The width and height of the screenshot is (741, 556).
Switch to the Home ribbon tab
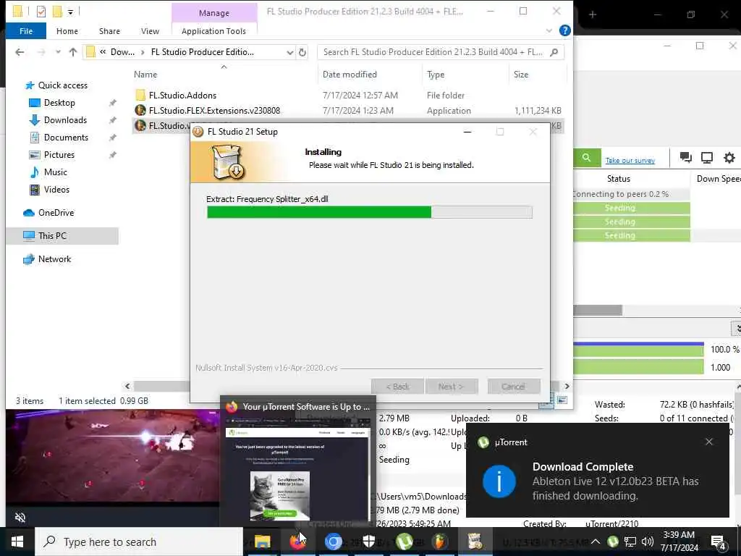[67, 31]
